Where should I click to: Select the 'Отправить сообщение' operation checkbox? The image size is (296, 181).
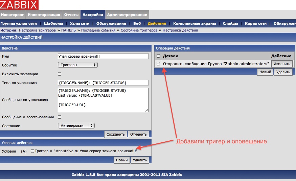click(158, 64)
